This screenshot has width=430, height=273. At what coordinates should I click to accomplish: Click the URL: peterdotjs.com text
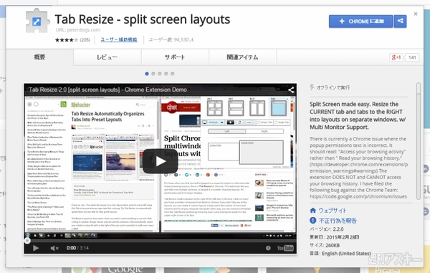coord(78,29)
